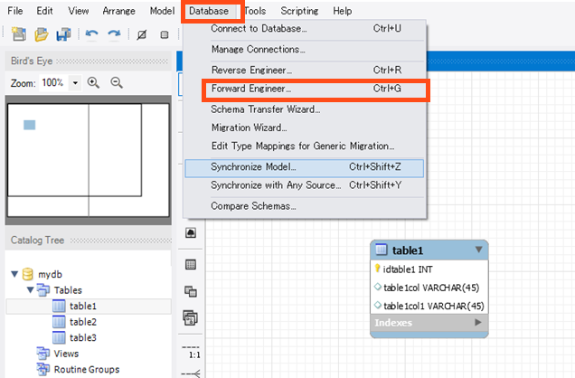Viewport: 575px width, 378px height.
Task: Click the Database menu
Action: tap(209, 11)
